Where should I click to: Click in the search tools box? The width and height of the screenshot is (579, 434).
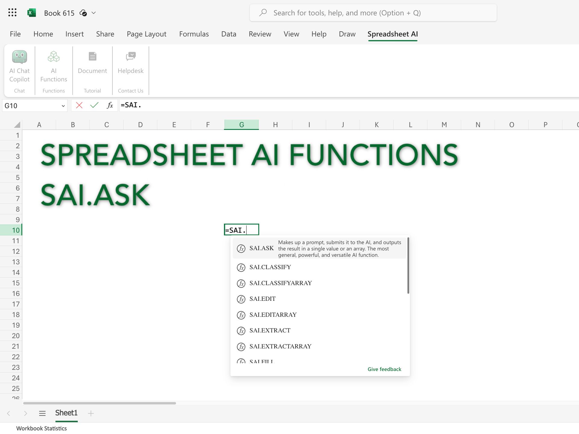(373, 13)
